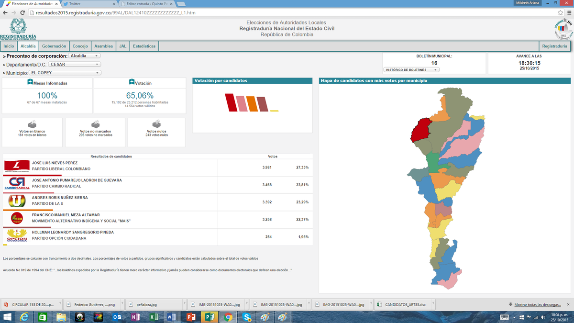Screen dimensions: 574x323
Task: Click the Registraduría nav item at right
Action: click(x=554, y=46)
